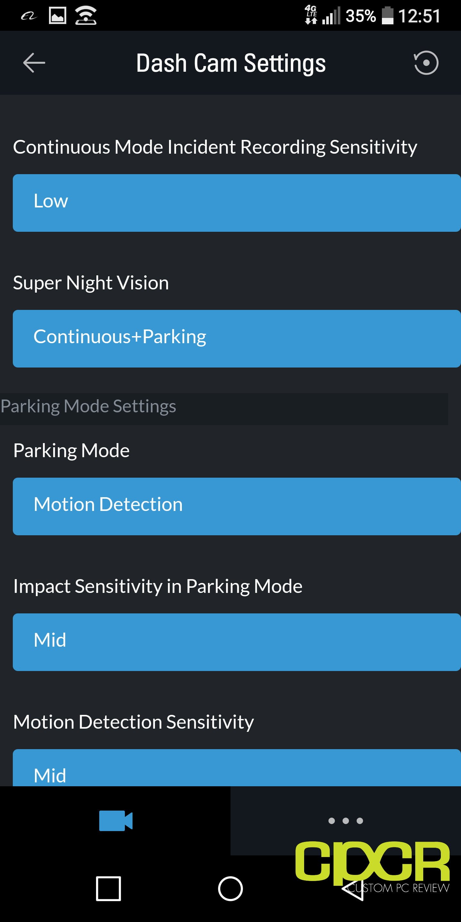Tap the Parking Mode Settings section header

[x=88, y=406]
